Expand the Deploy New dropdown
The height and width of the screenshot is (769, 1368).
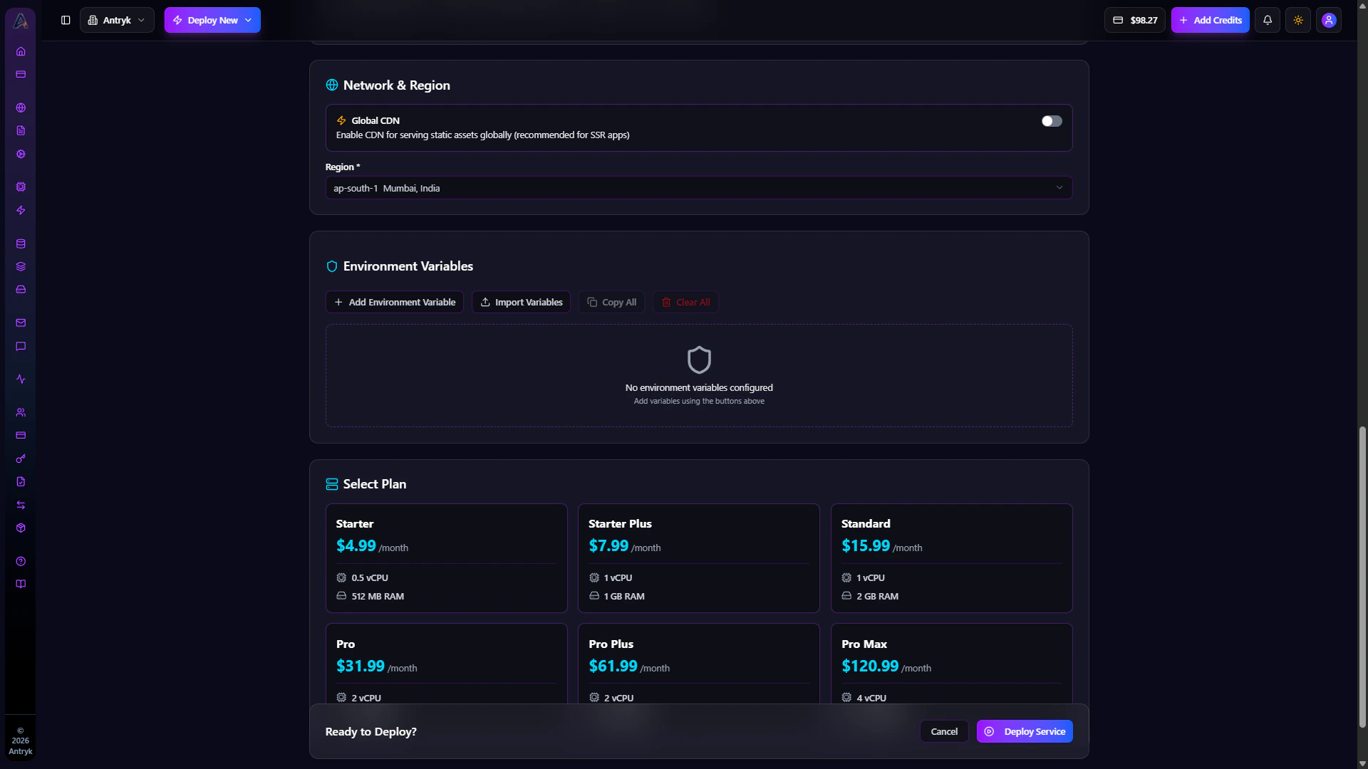pos(212,20)
